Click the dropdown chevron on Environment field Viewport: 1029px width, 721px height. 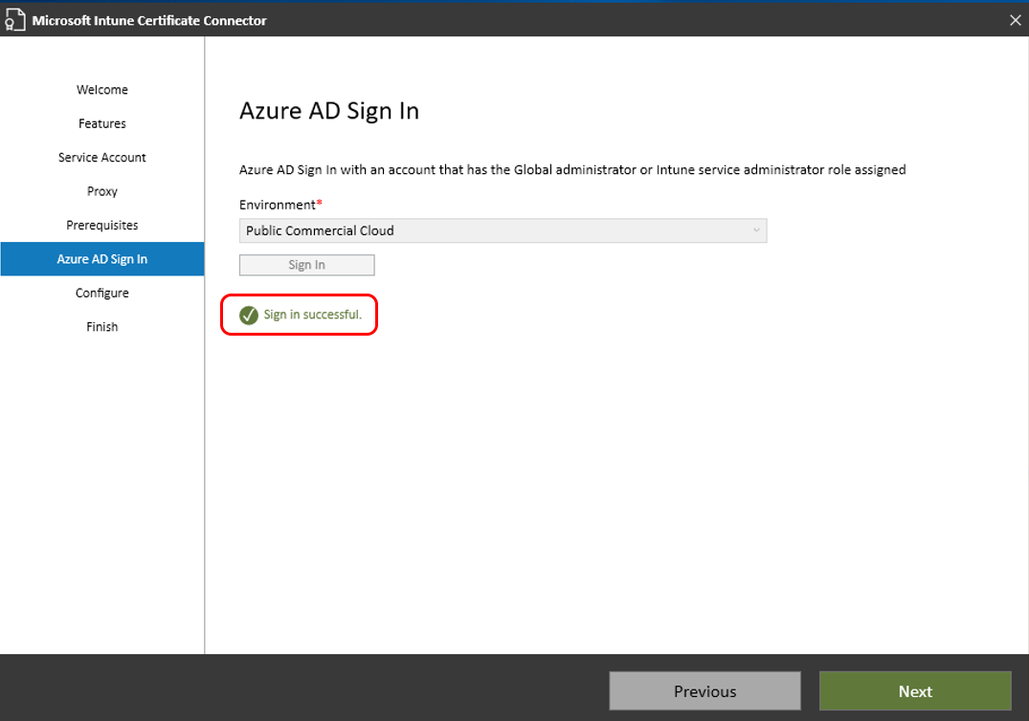pyautogui.click(x=756, y=230)
